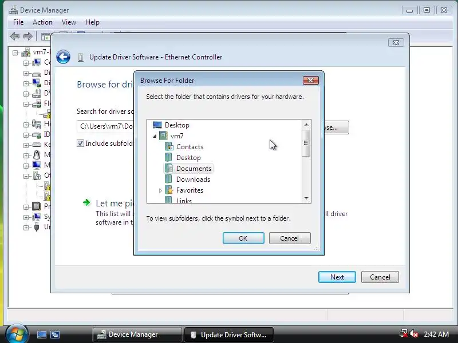Open the File menu
Image resolution: width=458 pixels, height=343 pixels.
18,22
